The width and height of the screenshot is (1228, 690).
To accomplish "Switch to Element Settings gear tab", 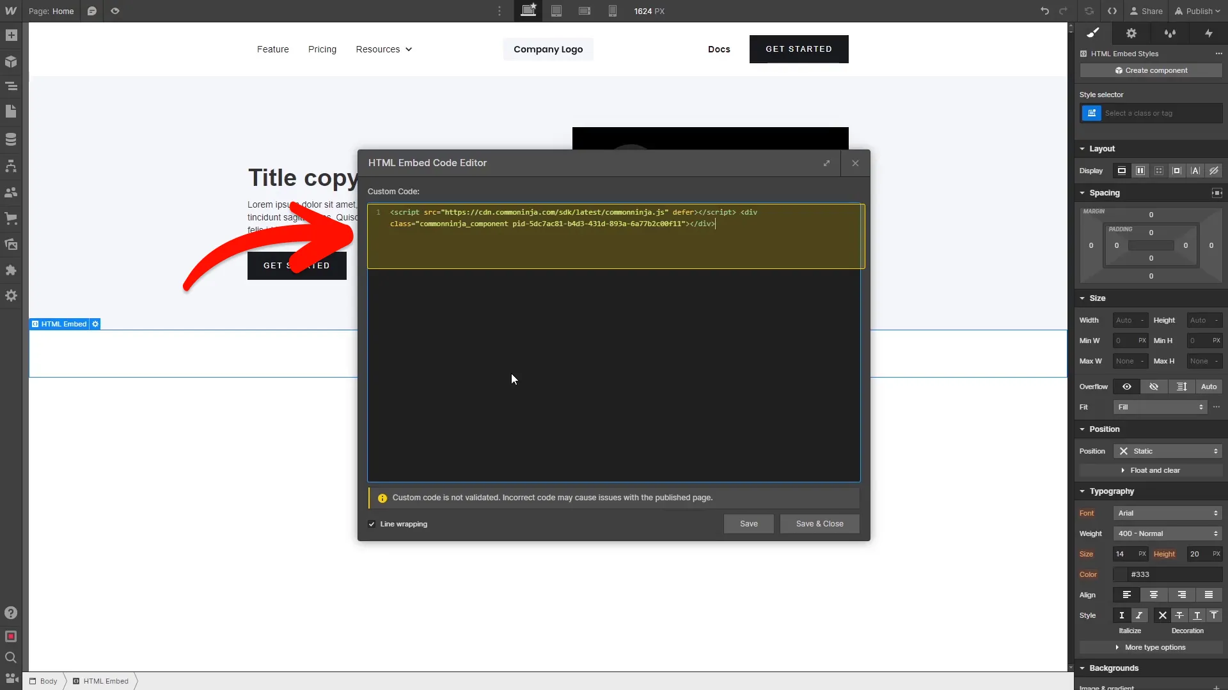I will coord(1131,33).
